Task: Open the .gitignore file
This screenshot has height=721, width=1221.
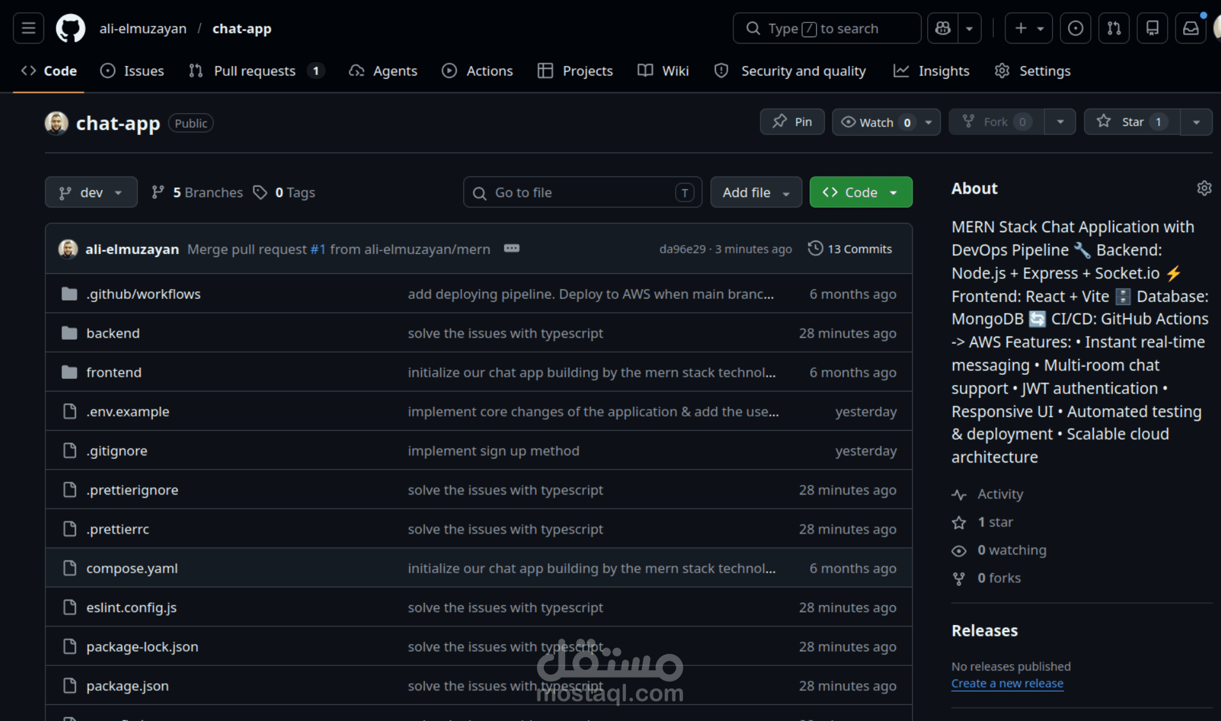Action: point(116,451)
